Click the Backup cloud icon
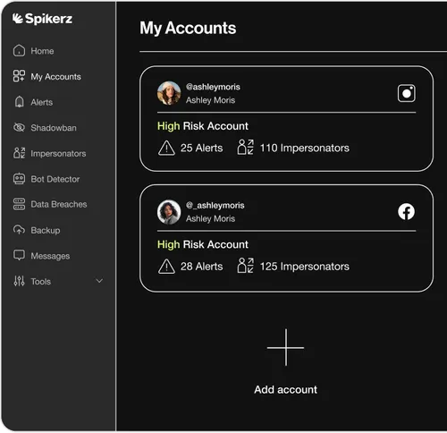Image resolution: width=447 pixels, height=433 pixels. (19, 230)
